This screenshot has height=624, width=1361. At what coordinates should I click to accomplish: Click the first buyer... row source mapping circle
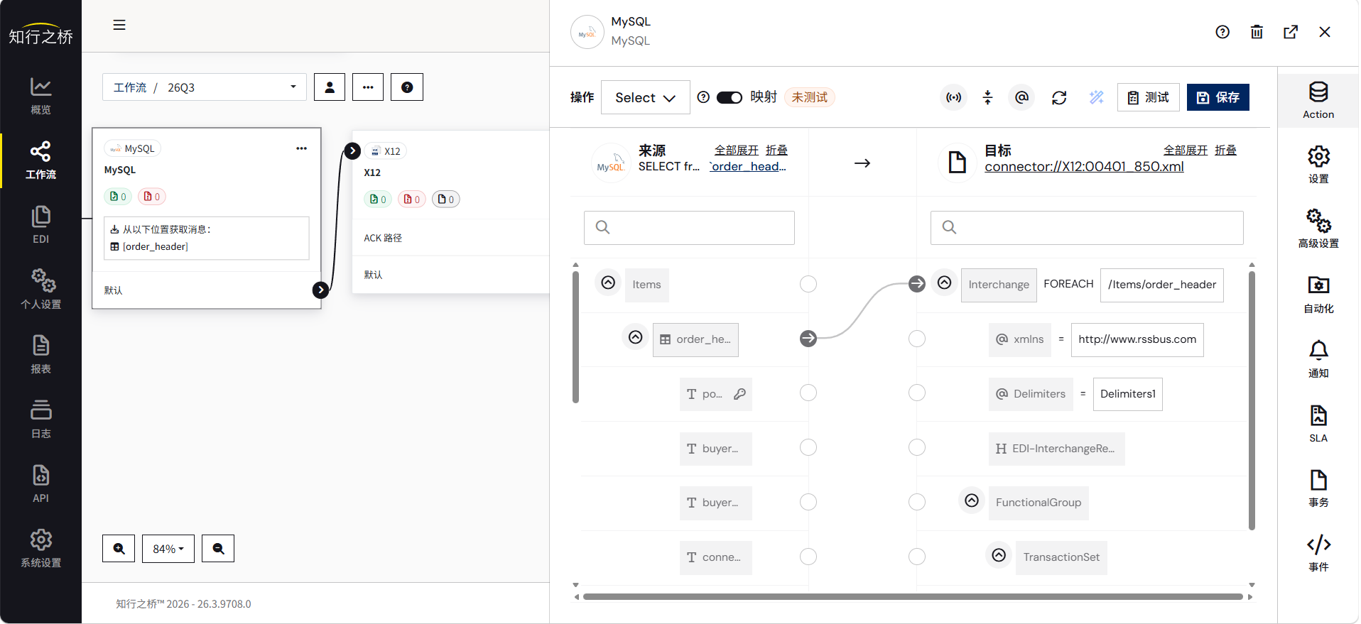pyautogui.click(x=808, y=447)
